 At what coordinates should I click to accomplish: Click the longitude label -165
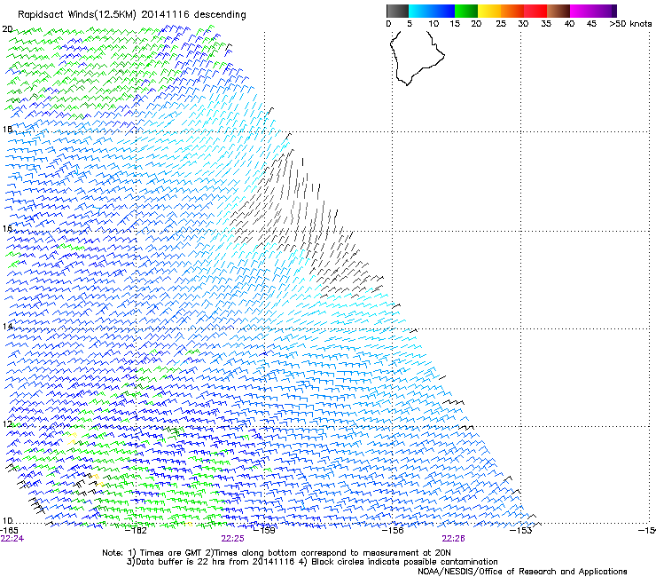click(9, 531)
